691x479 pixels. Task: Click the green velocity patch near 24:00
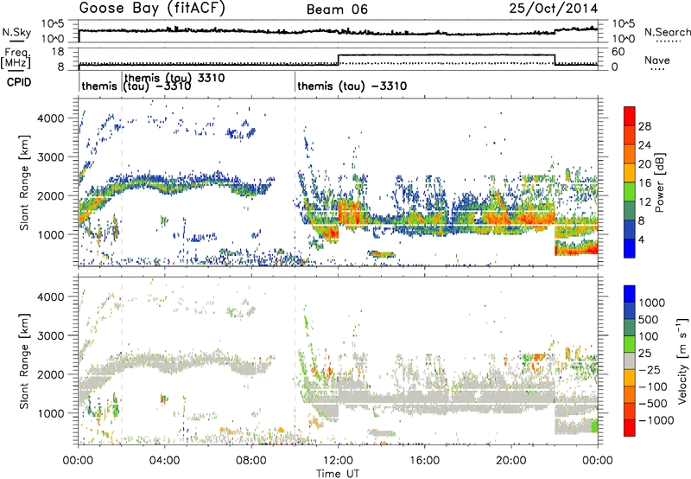point(594,426)
